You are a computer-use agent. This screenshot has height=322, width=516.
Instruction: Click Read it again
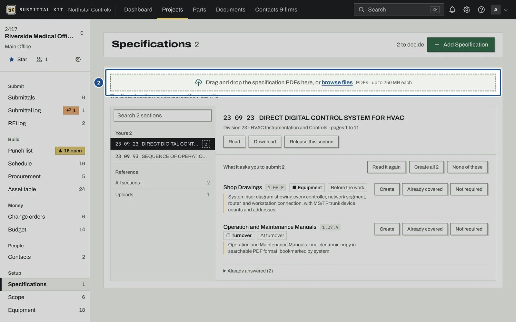coord(386,167)
